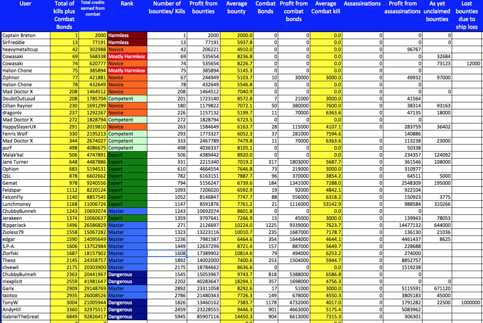Select heavymetaltcup's assassination profit 96767
The width and height of the screenshot is (483, 323).
[x=402, y=49]
